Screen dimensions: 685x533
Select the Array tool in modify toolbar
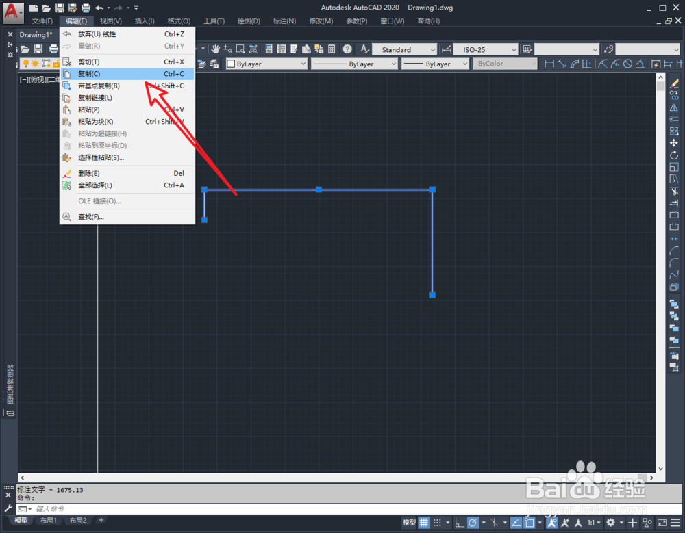pos(674,131)
